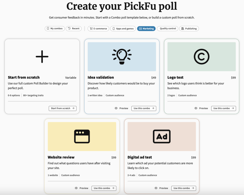Click Use this combo on Logo test
The height and width of the screenshot is (195, 244).
[x=223, y=108]
